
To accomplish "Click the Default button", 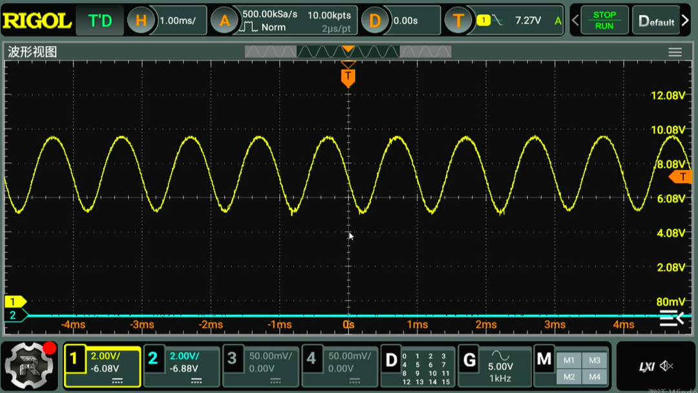I will pos(656,21).
